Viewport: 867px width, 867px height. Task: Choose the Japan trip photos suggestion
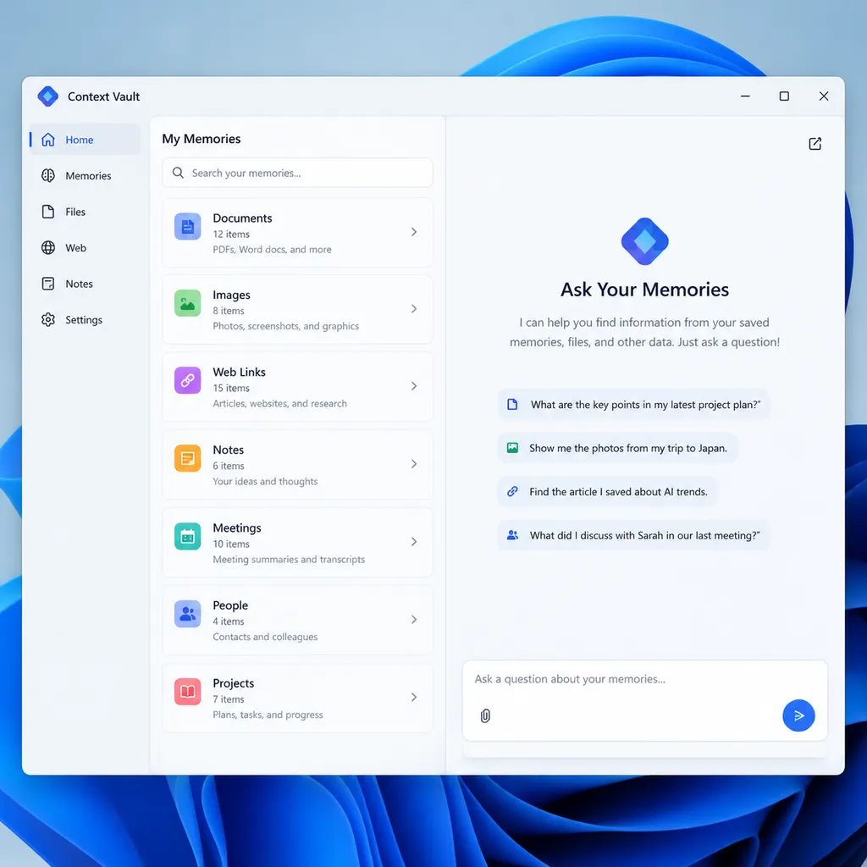tap(617, 448)
